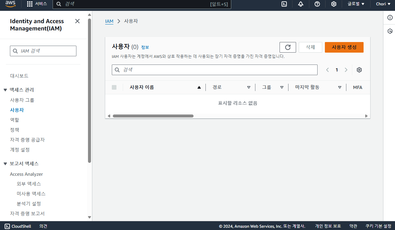
Task: Open table preferences gear icon
Action: click(x=359, y=70)
